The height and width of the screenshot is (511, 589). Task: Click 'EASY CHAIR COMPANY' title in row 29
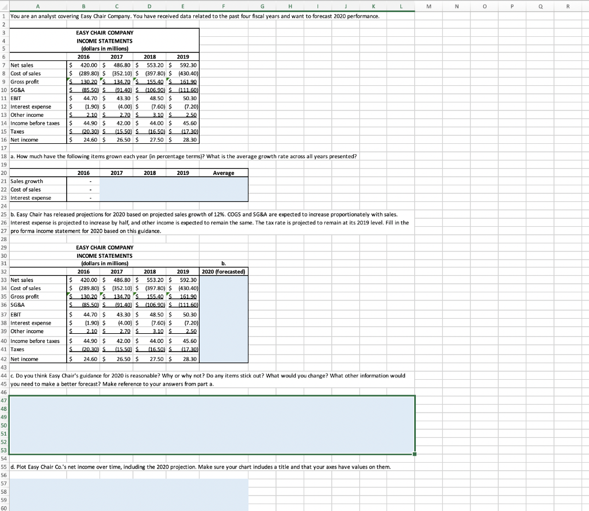pyautogui.click(x=105, y=247)
